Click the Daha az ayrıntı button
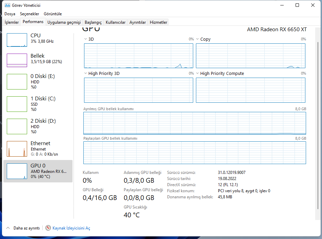 pos(23,228)
